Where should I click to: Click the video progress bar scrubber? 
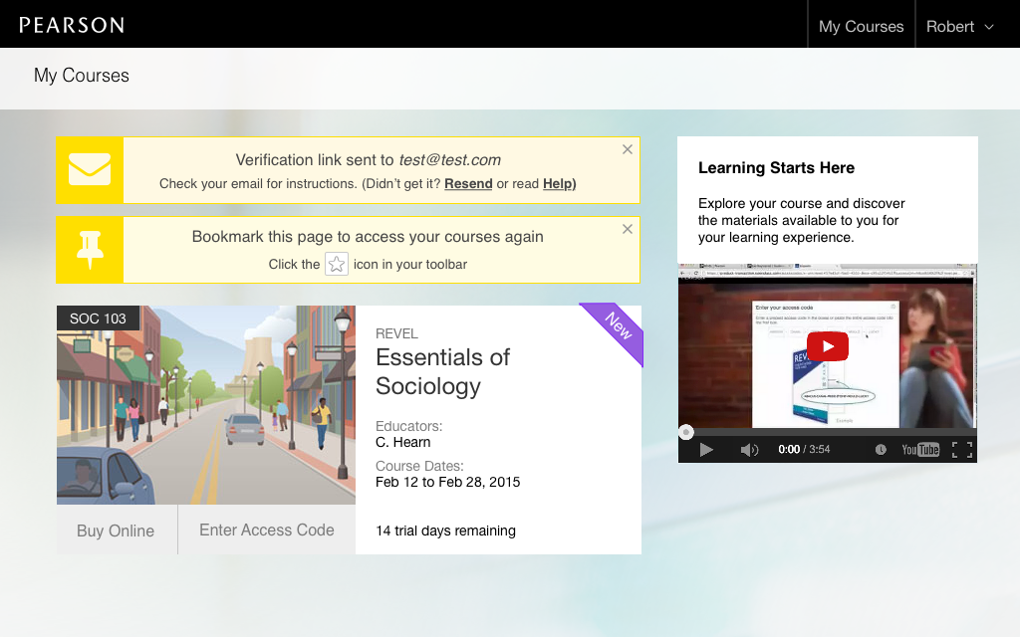tap(686, 432)
